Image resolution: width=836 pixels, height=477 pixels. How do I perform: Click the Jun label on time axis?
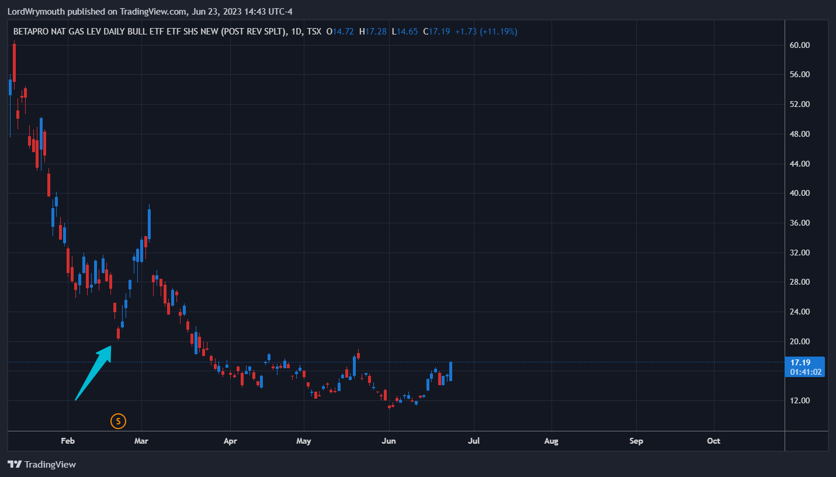[x=388, y=441]
